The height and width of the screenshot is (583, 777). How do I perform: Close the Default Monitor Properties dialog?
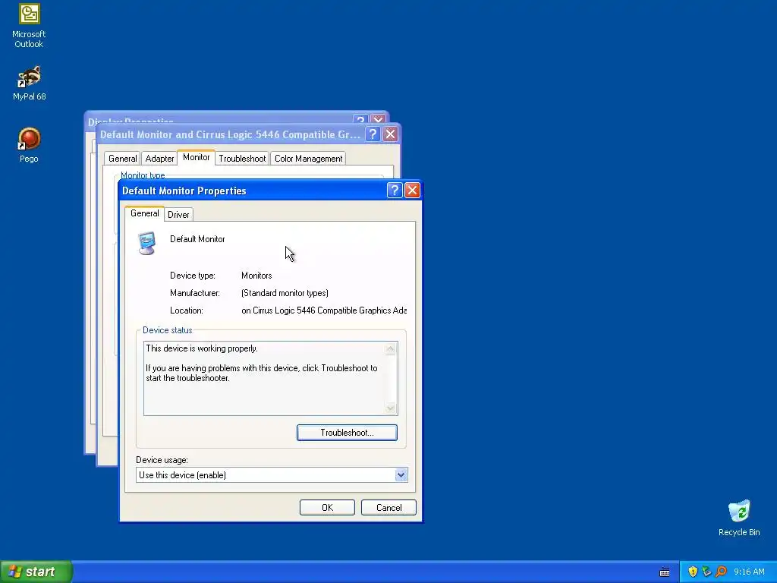(412, 191)
